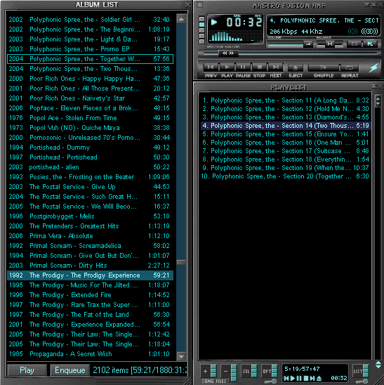Open the system menu icon at player title bar
The width and height of the screenshot is (384, 385).
point(200,4)
